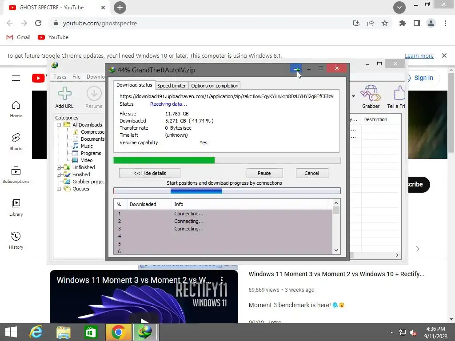Click dropdown arrow beside Grabber toolbar

pyautogui.click(x=353, y=96)
